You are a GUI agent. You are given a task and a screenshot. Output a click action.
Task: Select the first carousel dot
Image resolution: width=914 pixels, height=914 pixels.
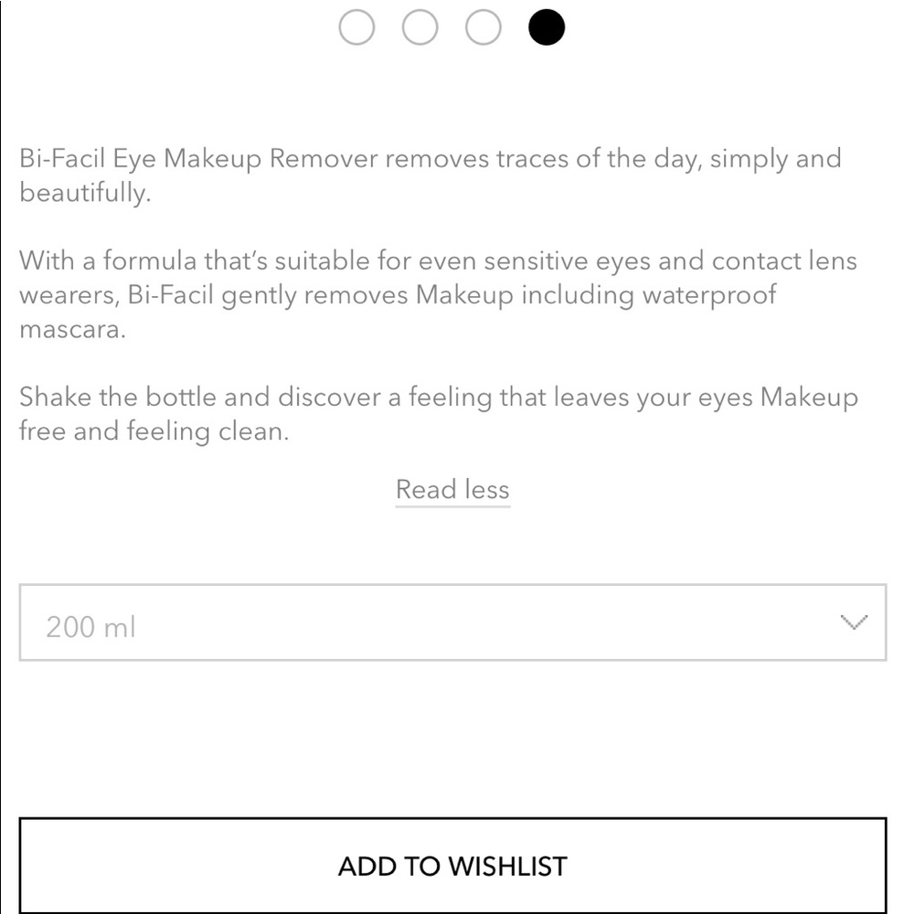[356, 27]
